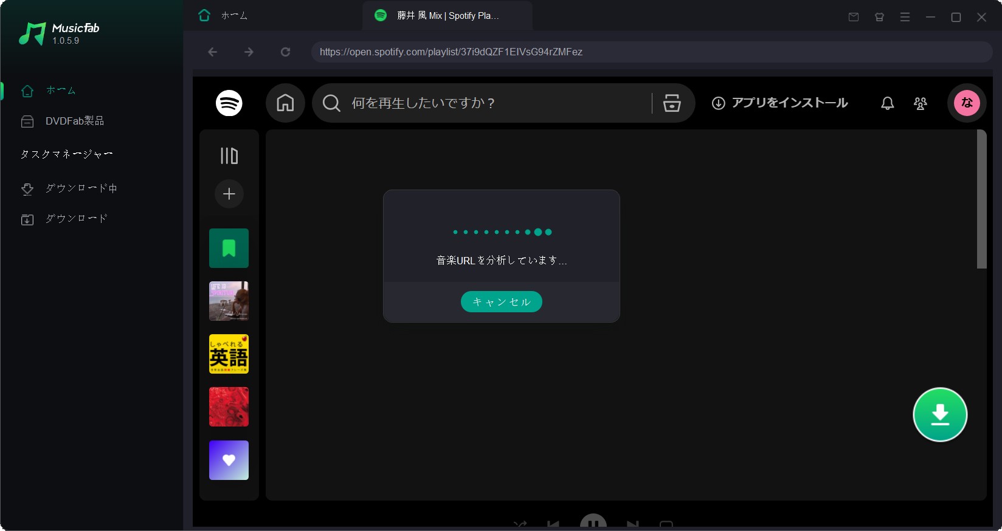The width and height of the screenshot is (1002, 531).
Task: Open the しゃべれる英語 playlist thumbnail
Action: tap(229, 354)
